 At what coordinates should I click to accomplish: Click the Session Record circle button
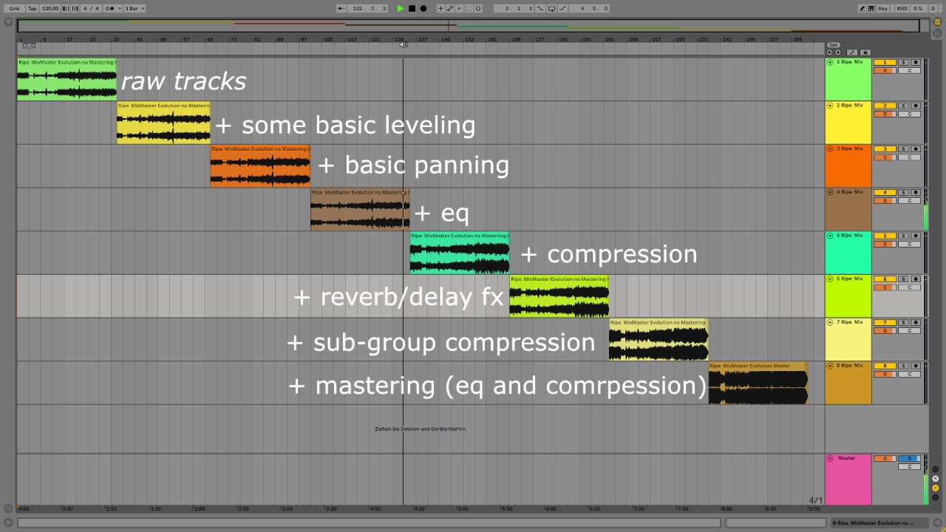(x=478, y=9)
